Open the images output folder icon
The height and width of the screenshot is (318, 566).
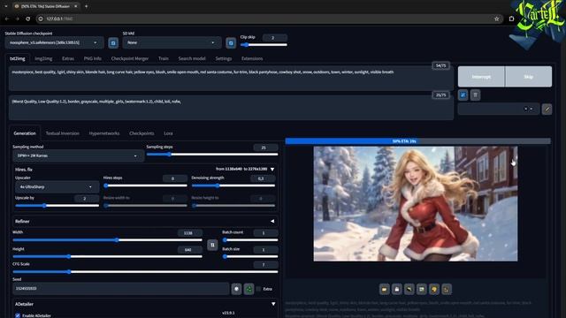(385, 289)
